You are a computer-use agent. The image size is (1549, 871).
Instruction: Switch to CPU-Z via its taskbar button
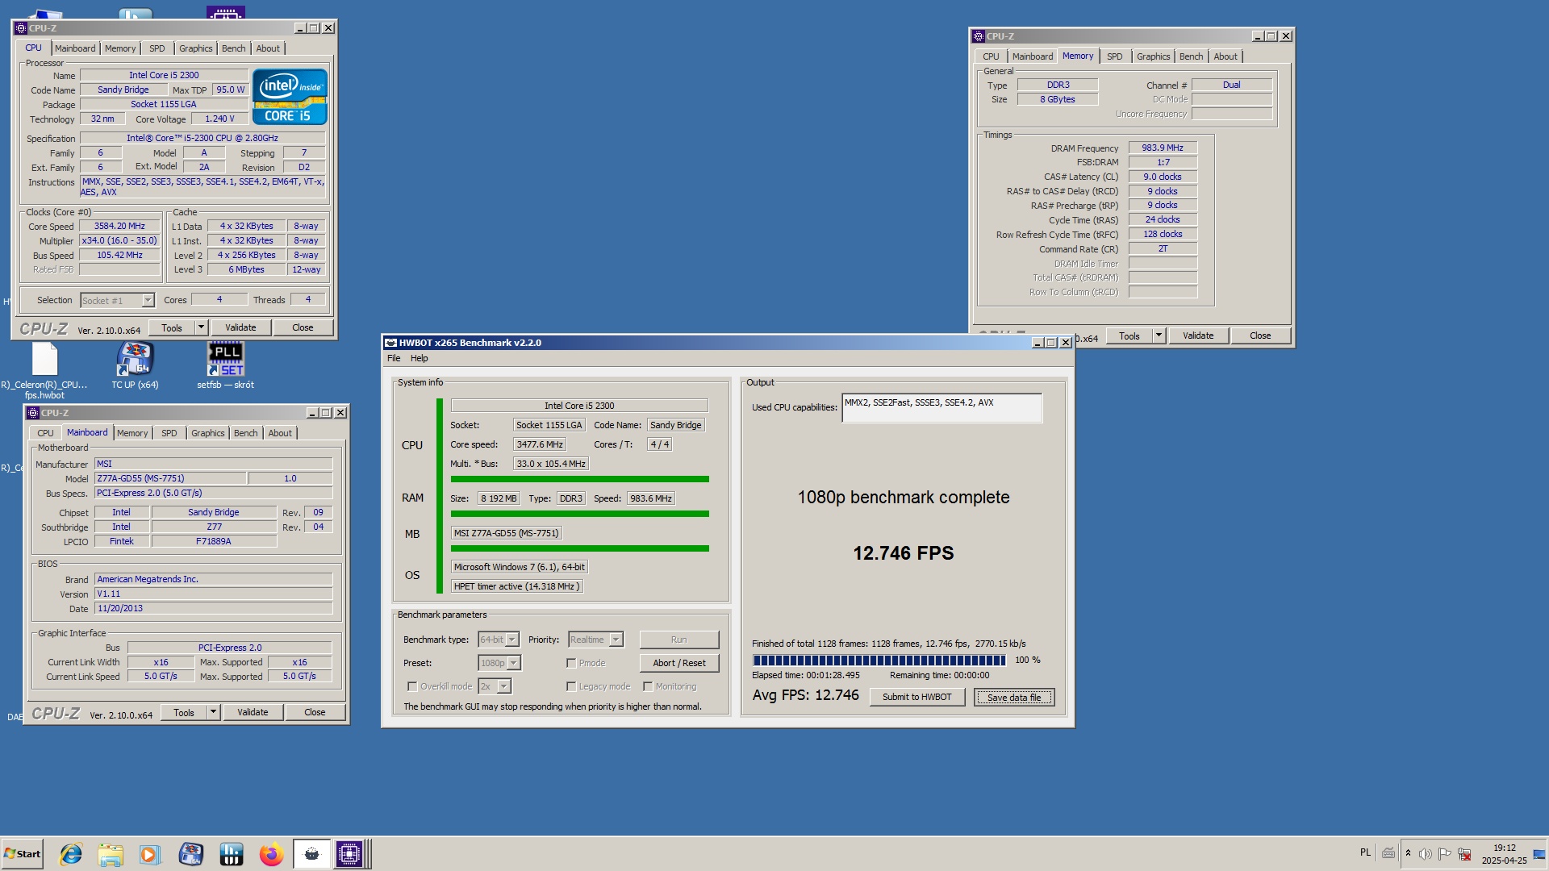(349, 854)
